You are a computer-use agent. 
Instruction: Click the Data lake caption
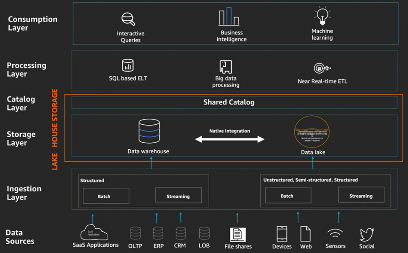tap(313, 152)
